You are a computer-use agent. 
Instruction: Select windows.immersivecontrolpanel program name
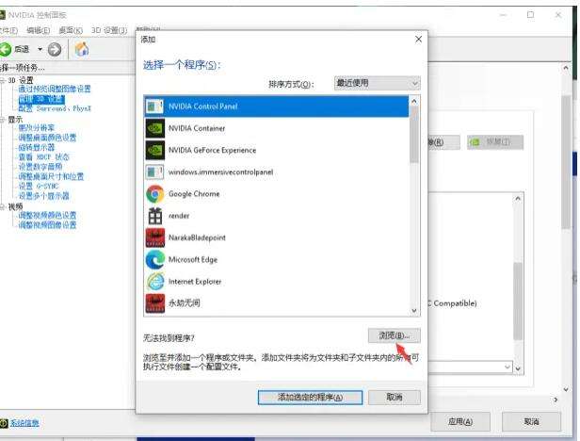point(220,171)
